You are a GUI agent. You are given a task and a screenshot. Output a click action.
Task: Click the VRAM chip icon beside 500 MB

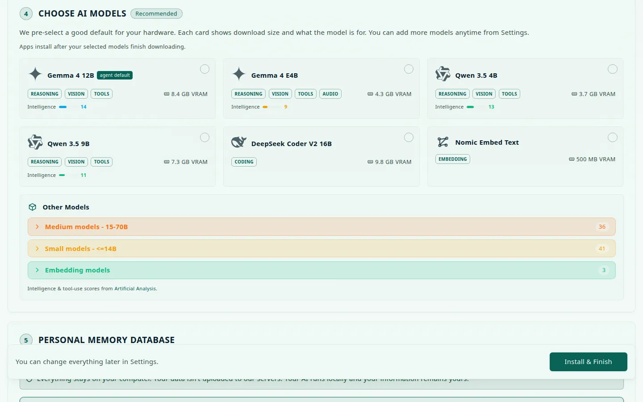572,159
